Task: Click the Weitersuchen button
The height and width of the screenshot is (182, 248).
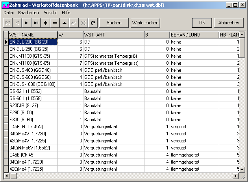Action: [145, 23]
